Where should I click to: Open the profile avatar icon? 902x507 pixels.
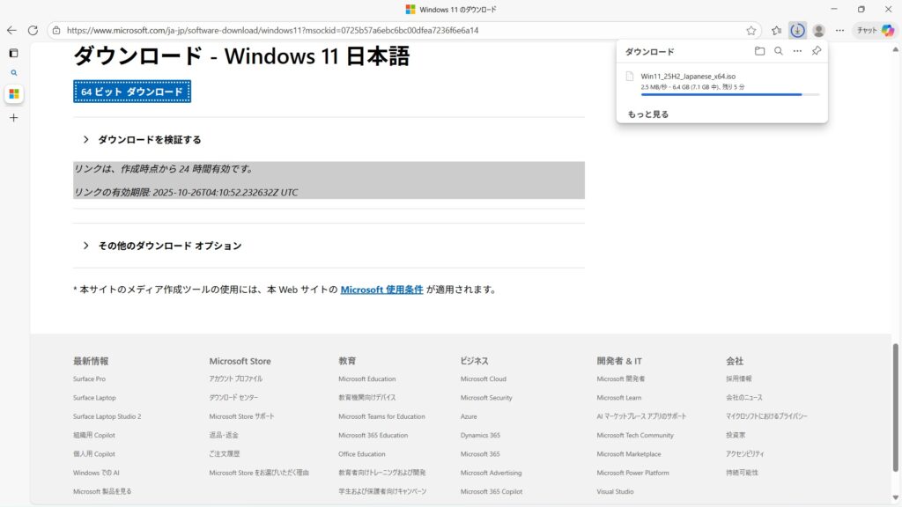tap(818, 30)
